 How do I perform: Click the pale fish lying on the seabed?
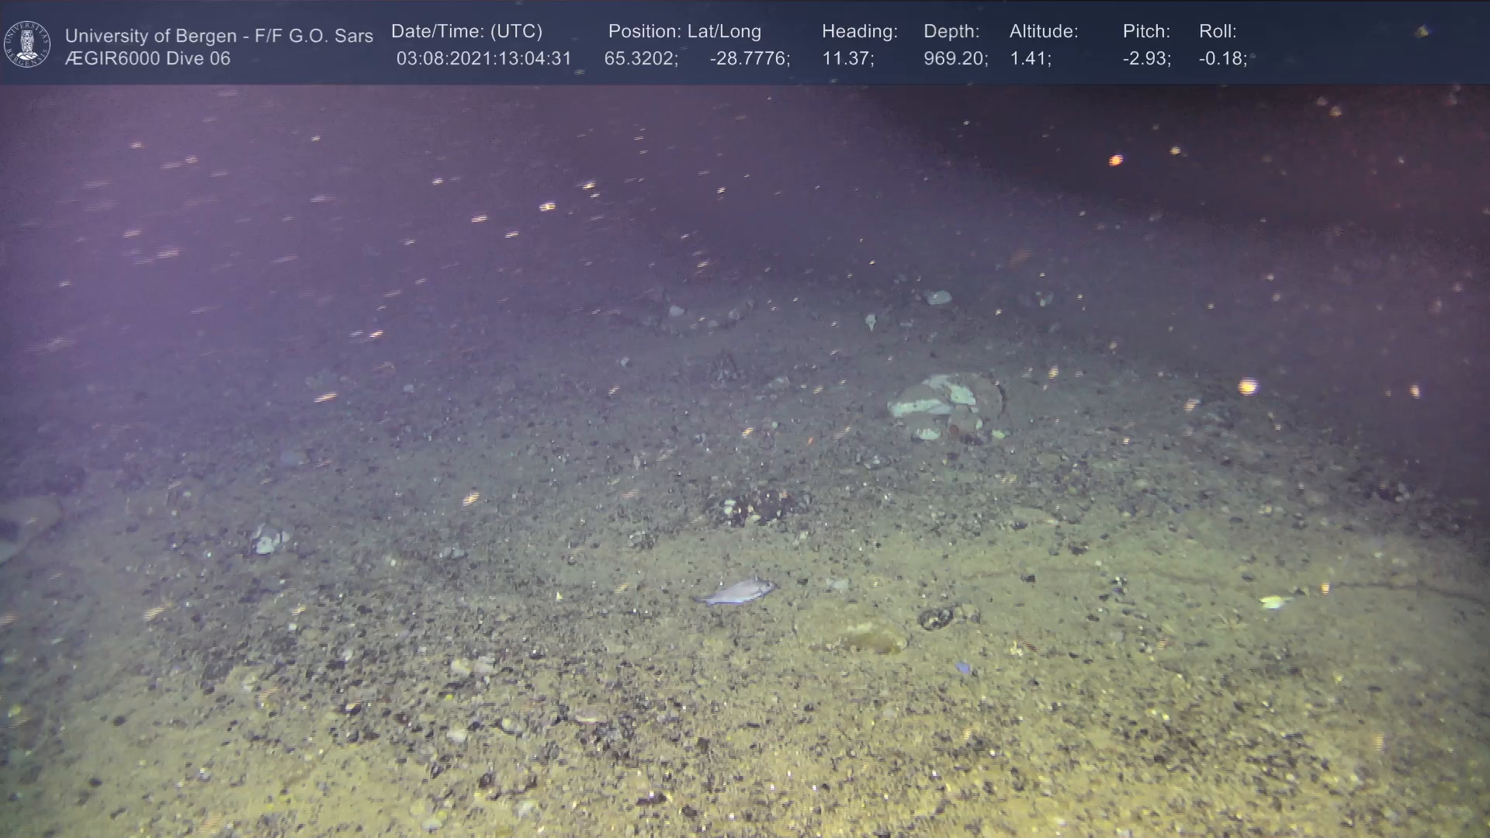coord(736,593)
